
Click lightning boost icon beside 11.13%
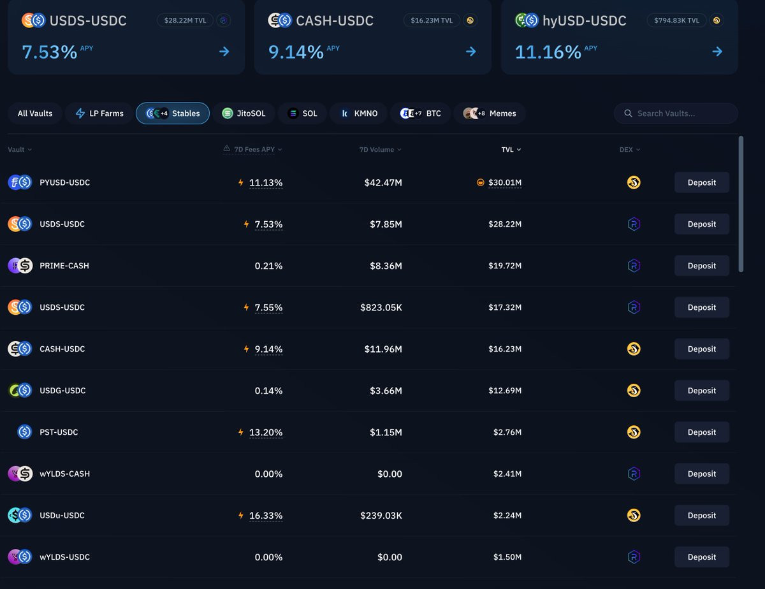241,182
